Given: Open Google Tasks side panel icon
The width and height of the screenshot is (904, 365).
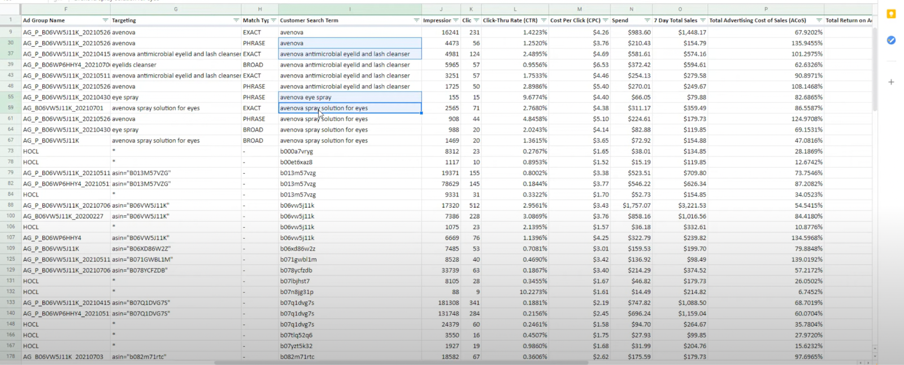Looking at the screenshot, I should [891, 40].
